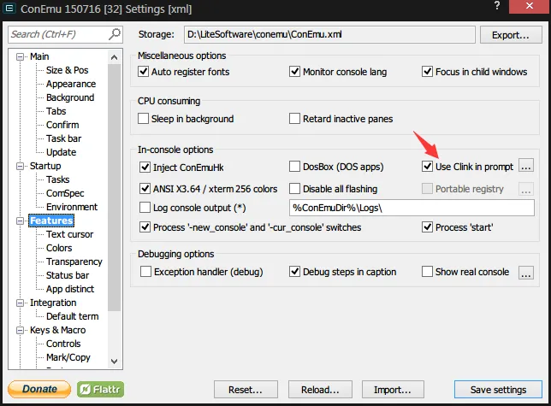Click the Import... button
This screenshot has width=551, height=406.
point(393,390)
